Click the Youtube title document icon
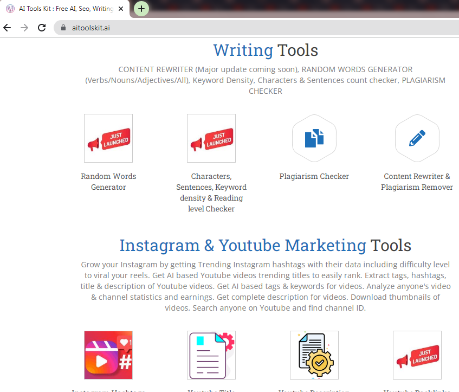The width and height of the screenshot is (459, 392). pos(211,355)
